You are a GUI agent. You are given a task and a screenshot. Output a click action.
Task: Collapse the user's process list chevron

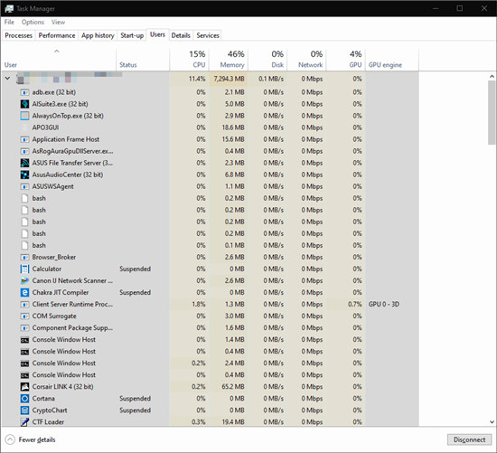(7, 78)
